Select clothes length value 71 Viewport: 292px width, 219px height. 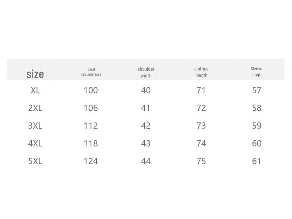point(201,90)
